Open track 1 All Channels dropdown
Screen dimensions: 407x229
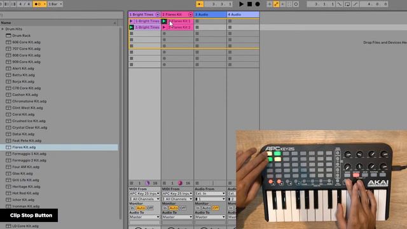coord(144,199)
